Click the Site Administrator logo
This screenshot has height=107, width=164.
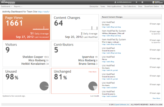coord(8,2)
